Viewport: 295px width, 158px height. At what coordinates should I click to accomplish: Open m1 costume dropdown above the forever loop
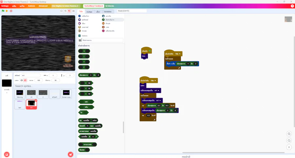click(x=157, y=90)
